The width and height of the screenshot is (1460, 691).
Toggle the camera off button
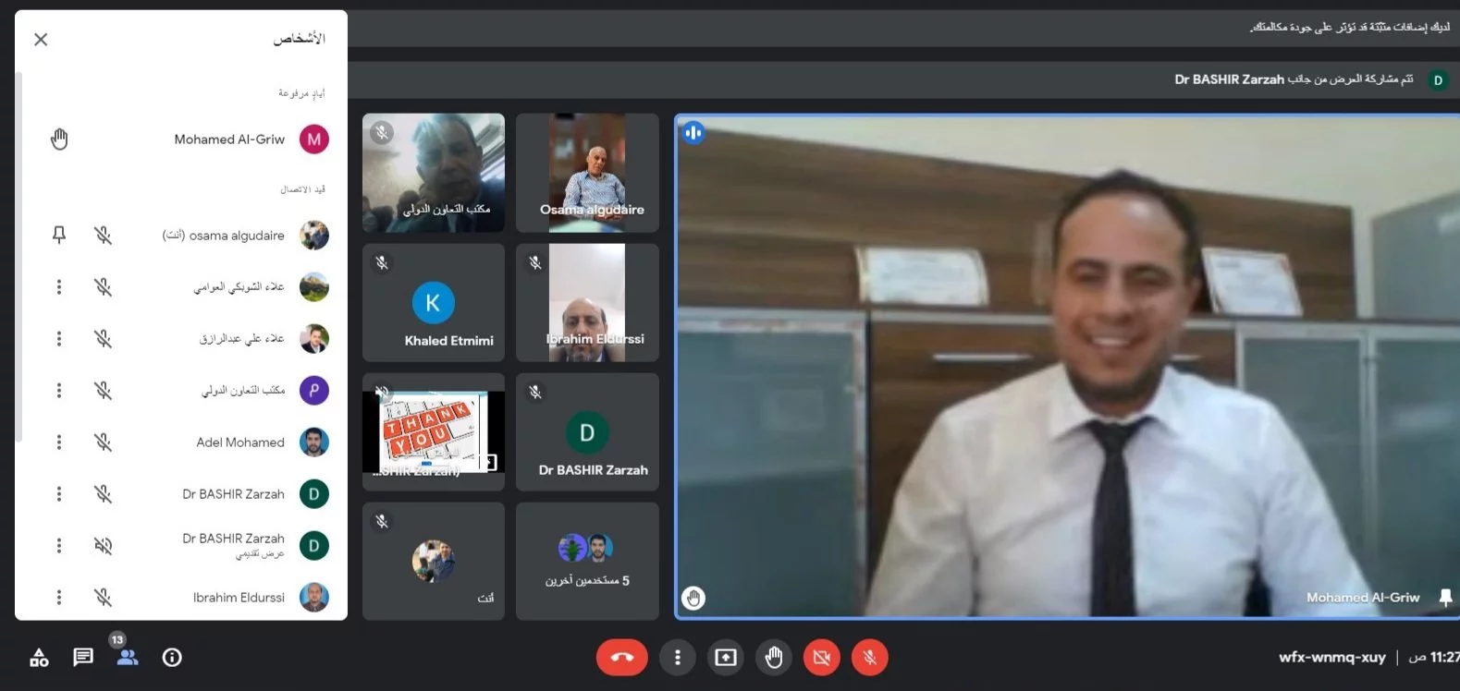tap(821, 657)
